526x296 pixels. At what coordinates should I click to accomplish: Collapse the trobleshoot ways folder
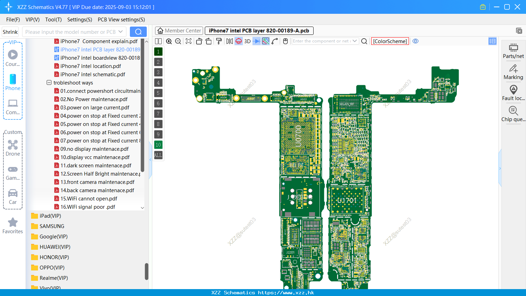click(49, 83)
